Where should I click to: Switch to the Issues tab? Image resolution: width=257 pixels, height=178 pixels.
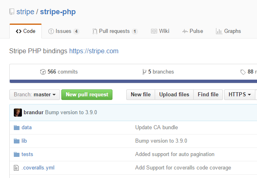pos(64,31)
